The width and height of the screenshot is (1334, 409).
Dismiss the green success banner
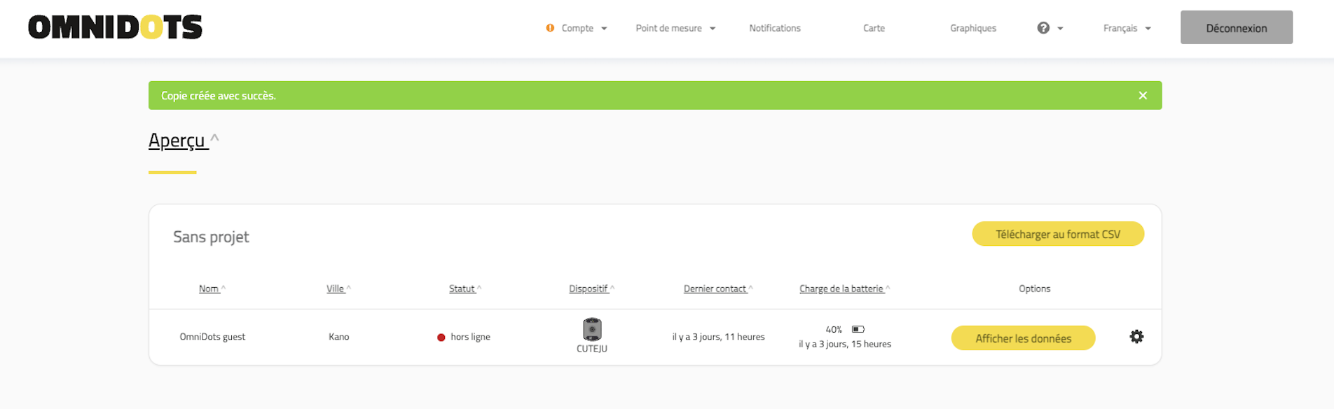[1143, 95]
